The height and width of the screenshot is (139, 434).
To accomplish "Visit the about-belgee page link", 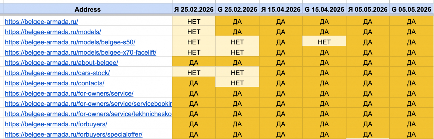I will pos(62,62).
